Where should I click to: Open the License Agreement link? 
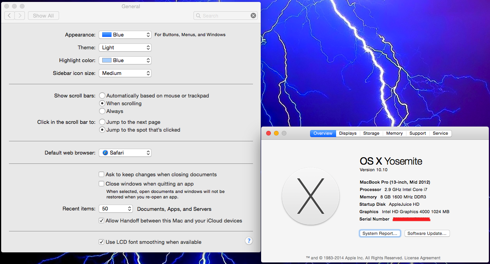pos(422,258)
